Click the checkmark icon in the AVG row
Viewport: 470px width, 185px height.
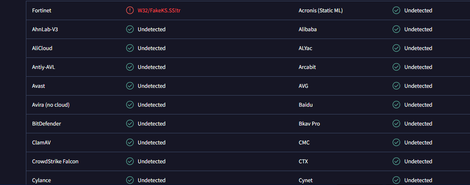pyautogui.click(x=396, y=86)
